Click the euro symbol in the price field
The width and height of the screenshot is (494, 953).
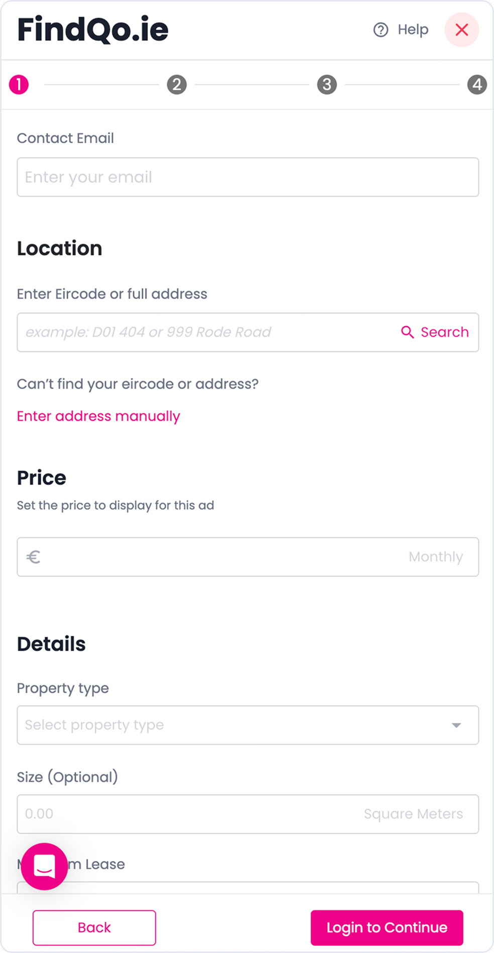pos(33,556)
